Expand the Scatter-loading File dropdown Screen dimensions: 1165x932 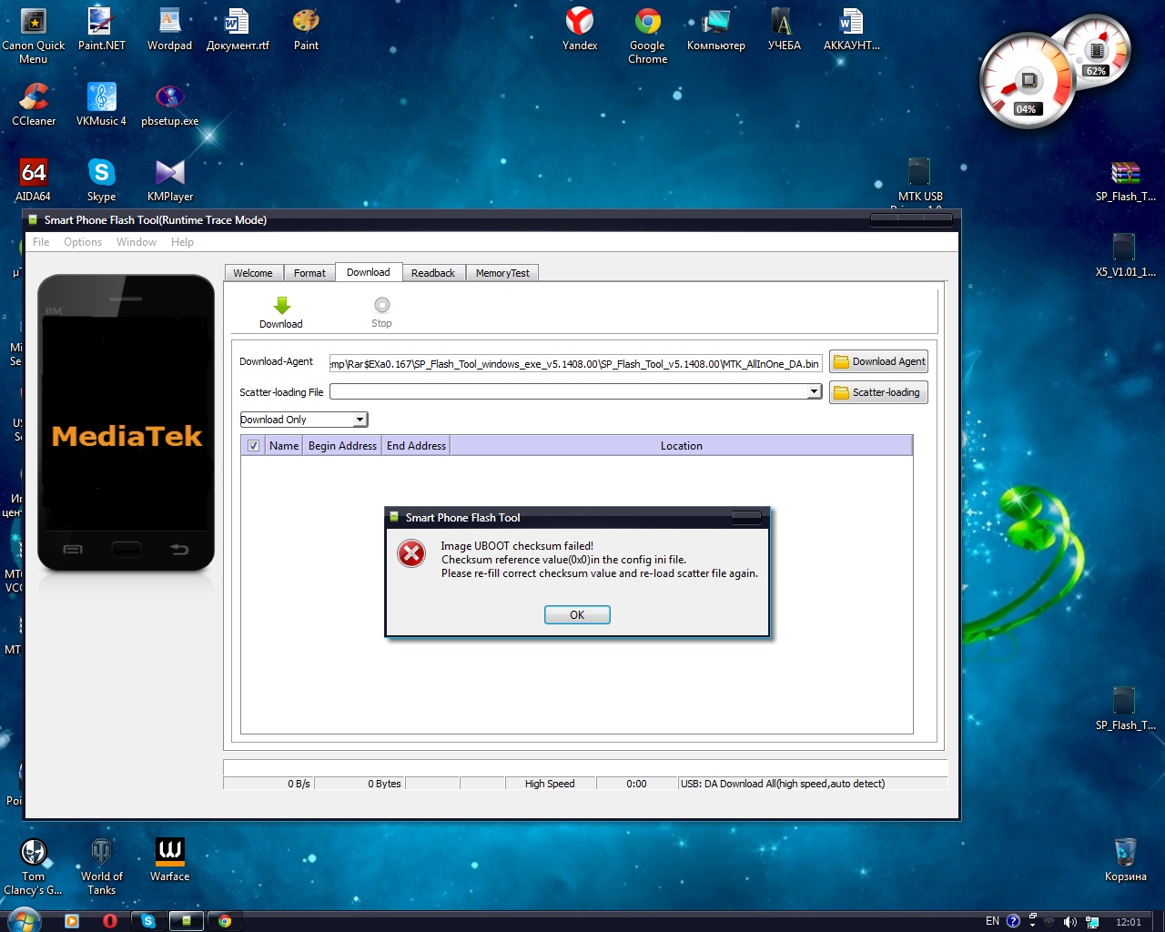tap(814, 391)
